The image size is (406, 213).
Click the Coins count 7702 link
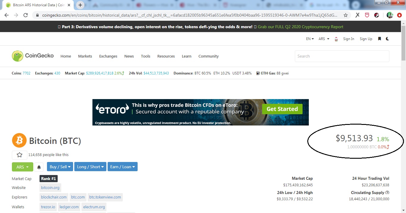[26, 73]
